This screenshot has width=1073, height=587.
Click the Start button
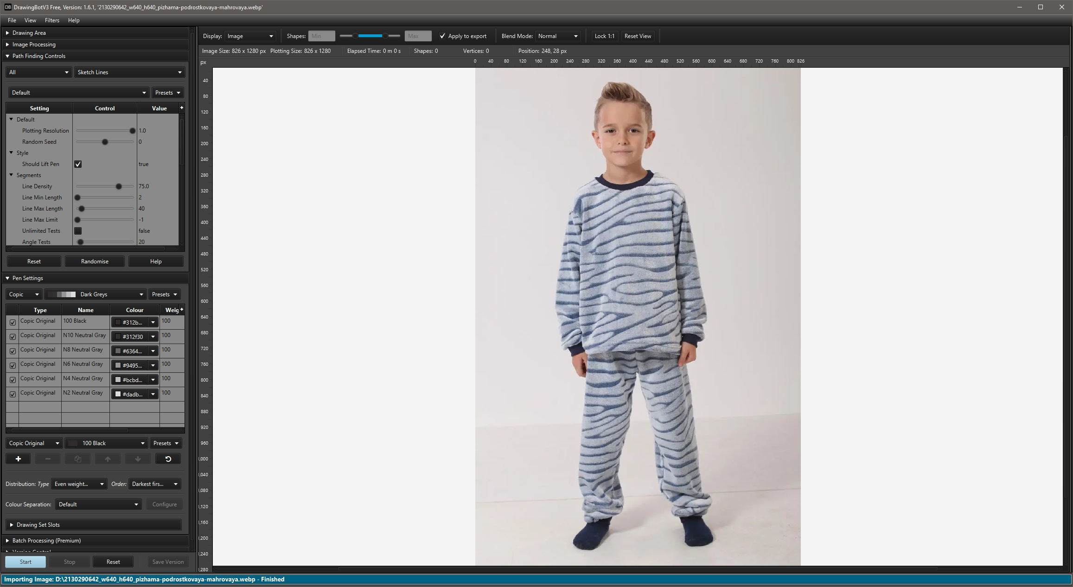[26, 562]
